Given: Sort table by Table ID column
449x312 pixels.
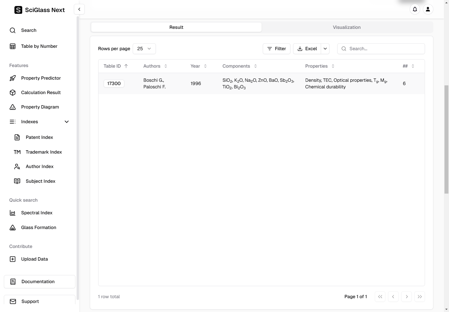Looking at the screenshot, I should 116,66.
